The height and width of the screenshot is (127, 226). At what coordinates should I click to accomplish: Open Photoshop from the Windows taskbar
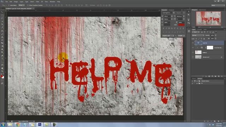(x=40, y=125)
